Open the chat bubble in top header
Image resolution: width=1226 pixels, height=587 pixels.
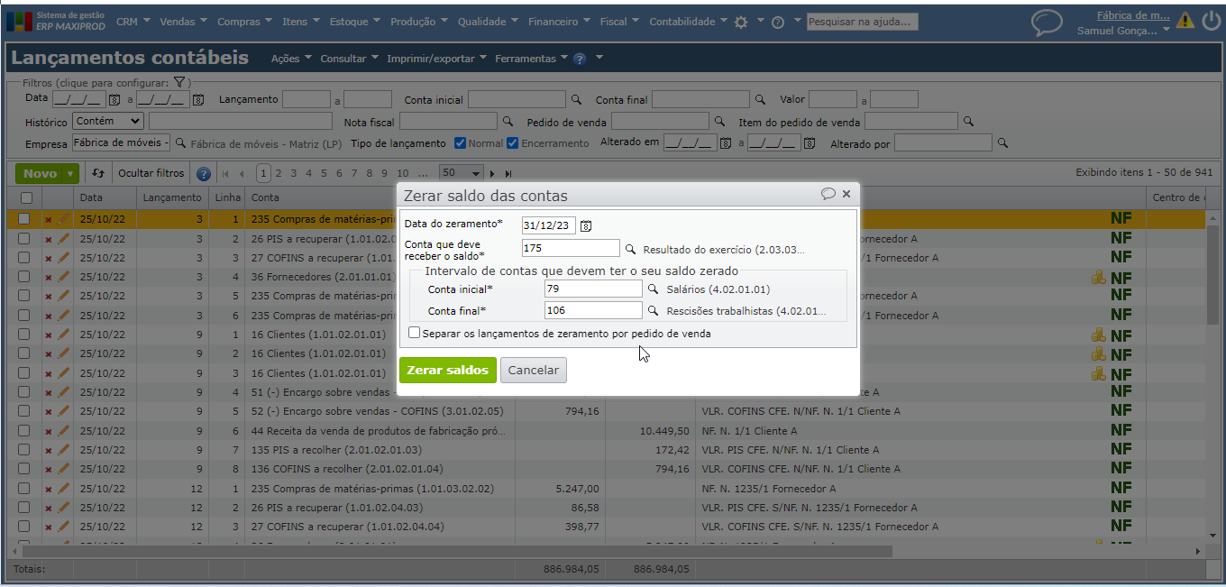coord(1047,23)
